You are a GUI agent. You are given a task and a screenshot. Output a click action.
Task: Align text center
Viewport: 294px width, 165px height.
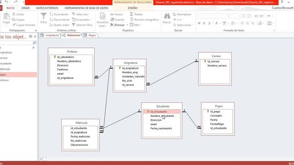247,23
